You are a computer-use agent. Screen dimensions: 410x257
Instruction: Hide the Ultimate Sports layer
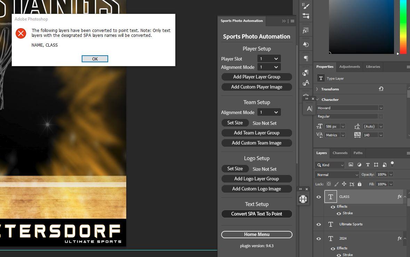coord(319,224)
